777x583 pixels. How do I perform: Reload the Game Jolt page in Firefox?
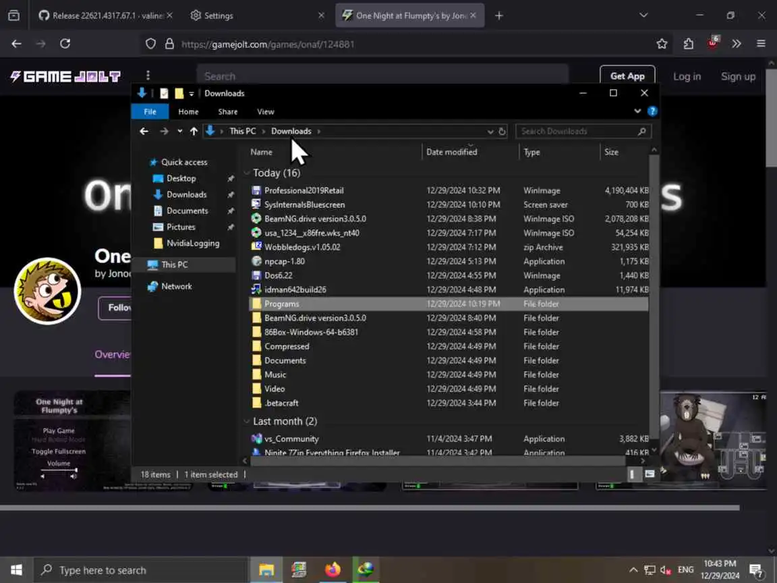point(65,44)
